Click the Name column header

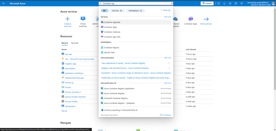[x=64, y=50]
